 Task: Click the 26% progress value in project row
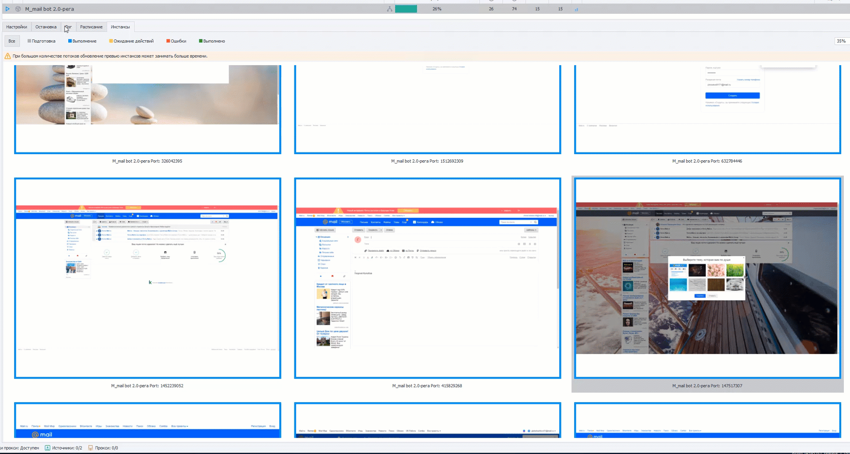[x=437, y=9]
